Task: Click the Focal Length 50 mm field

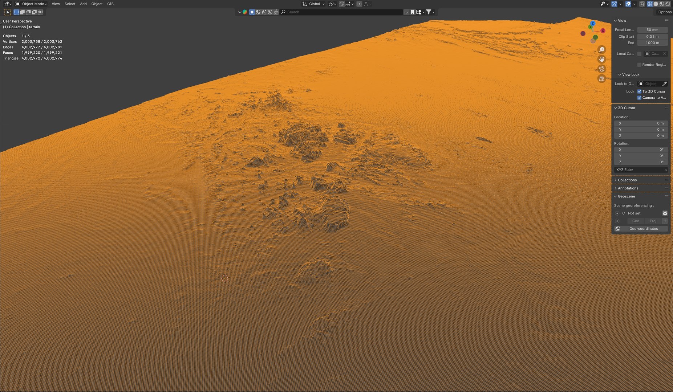Action: (x=652, y=30)
